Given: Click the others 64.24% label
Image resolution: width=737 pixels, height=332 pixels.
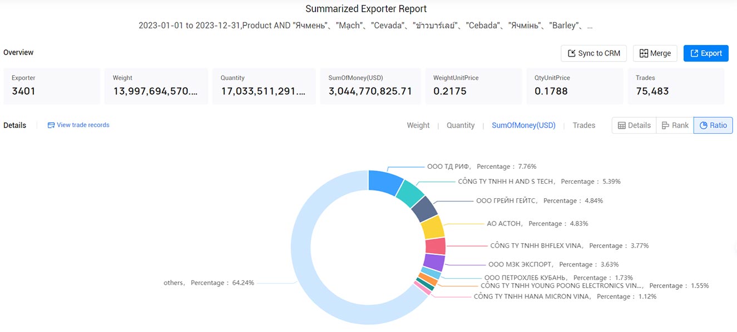Looking at the screenshot, I should point(209,283).
